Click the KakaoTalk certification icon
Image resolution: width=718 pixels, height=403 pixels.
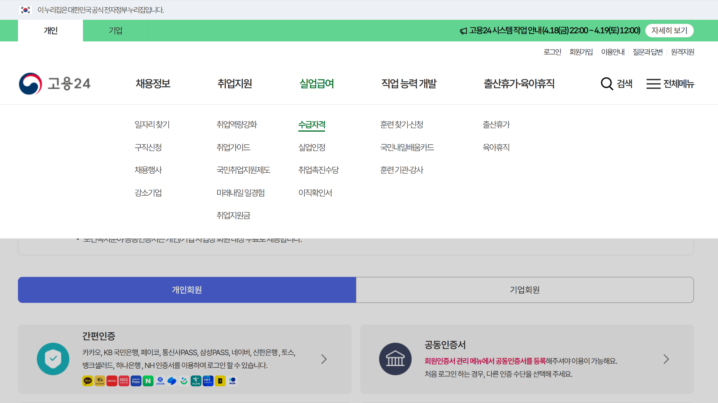[88, 381]
